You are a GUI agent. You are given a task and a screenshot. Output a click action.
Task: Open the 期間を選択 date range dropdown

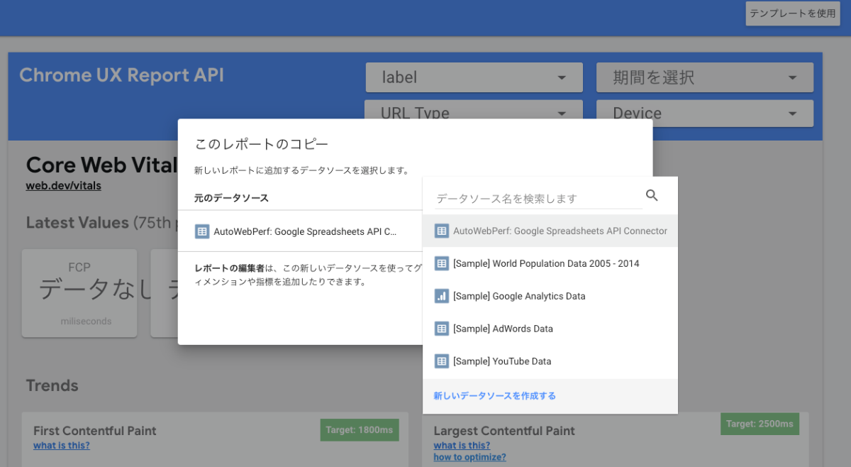click(705, 77)
